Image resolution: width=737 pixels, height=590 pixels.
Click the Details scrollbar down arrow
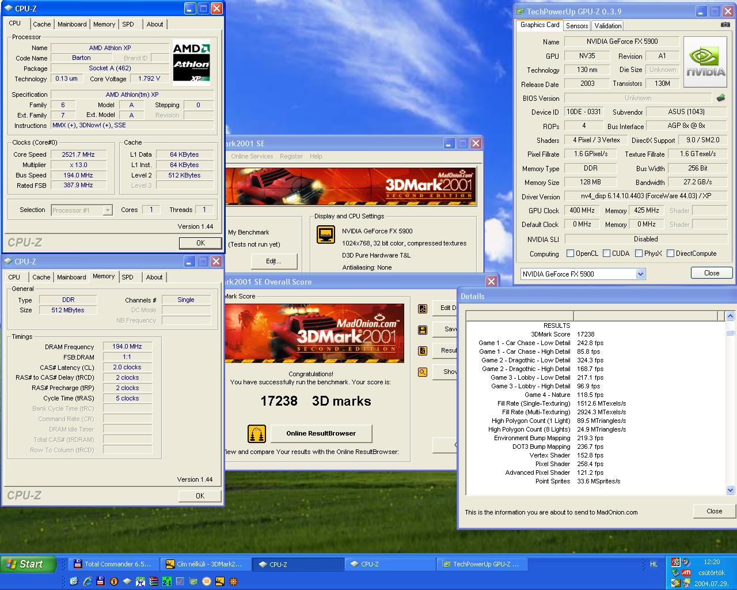point(730,490)
